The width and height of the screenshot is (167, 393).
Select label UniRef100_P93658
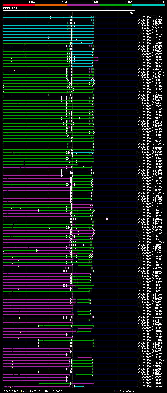click(x=150, y=43)
